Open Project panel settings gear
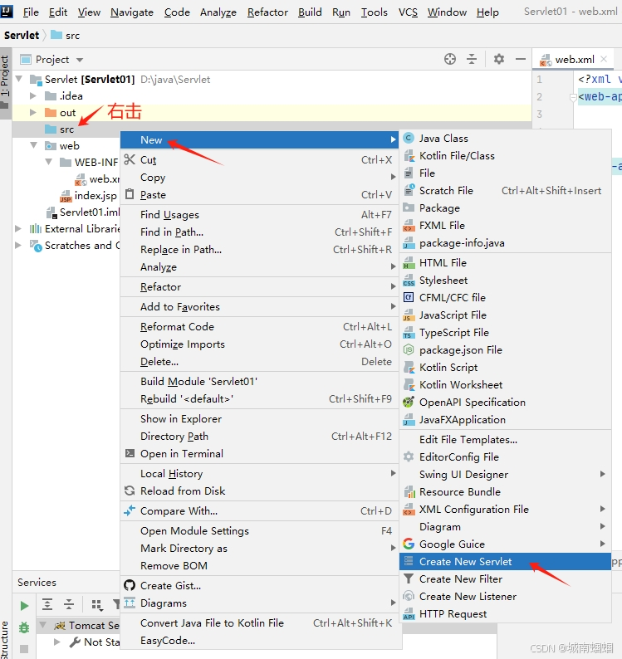 [499, 59]
